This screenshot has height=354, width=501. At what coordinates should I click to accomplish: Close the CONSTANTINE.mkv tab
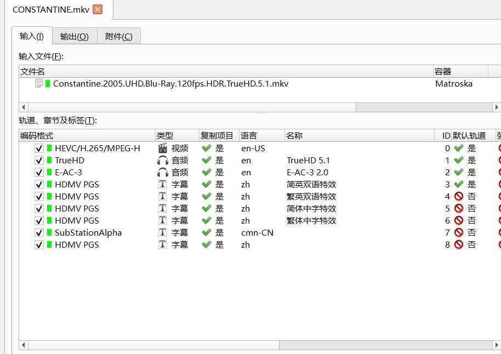pos(98,9)
